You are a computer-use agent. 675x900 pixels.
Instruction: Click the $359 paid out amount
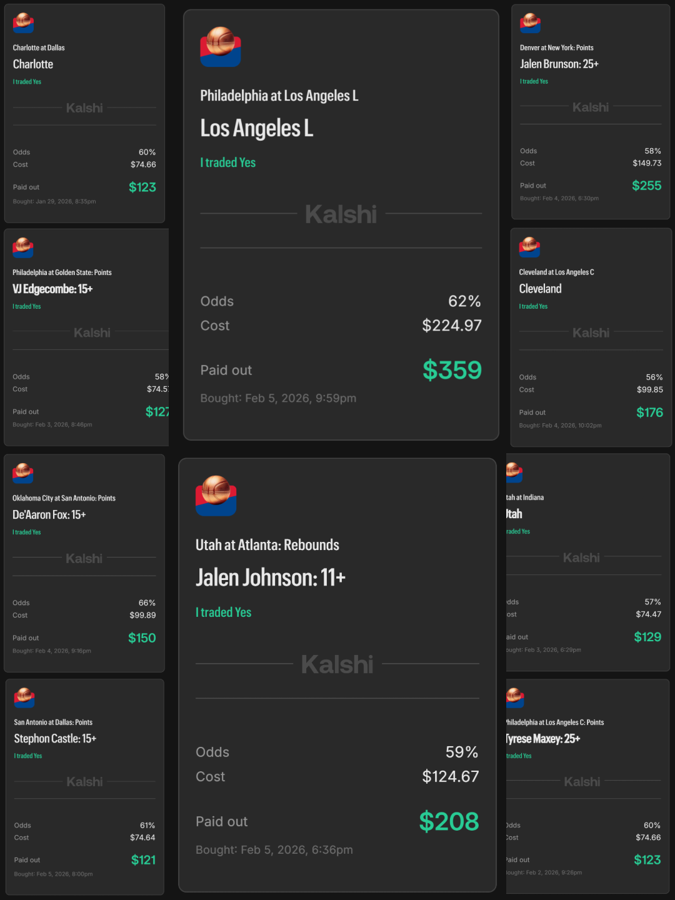(x=452, y=370)
